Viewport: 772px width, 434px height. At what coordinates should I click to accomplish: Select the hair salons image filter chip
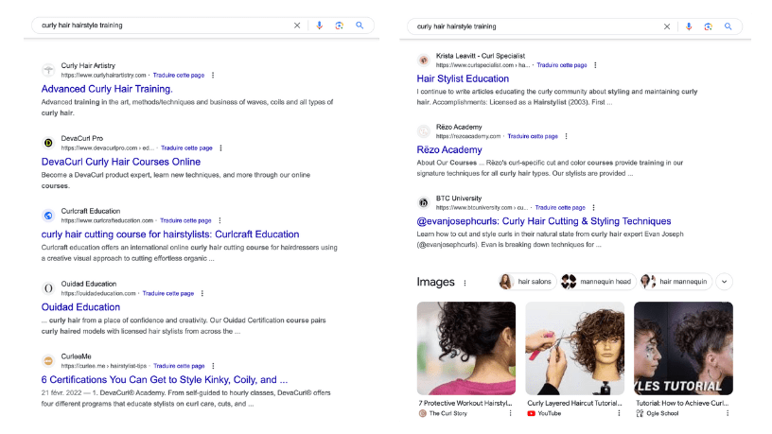526,282
